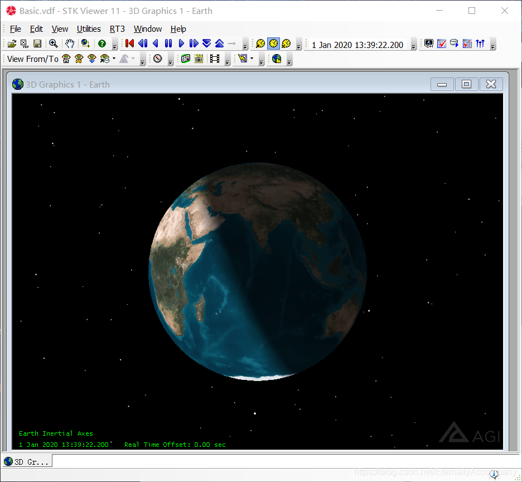Open the lightning bolt icon dropdown arrow
The width and height of the screenshot is (522, 482).
pos(252,59)
